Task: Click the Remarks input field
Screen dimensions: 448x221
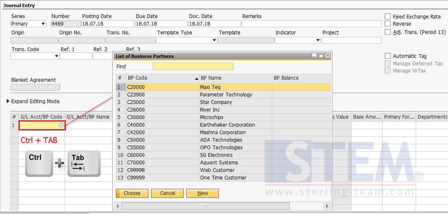Action: point(312,24)
